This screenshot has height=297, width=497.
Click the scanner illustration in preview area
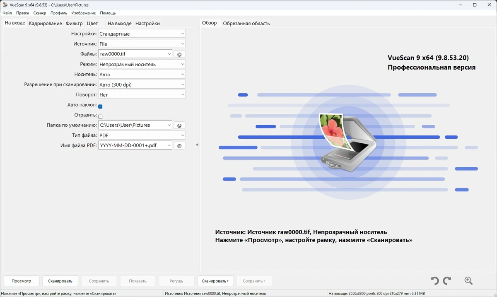[x=347, y=142]
